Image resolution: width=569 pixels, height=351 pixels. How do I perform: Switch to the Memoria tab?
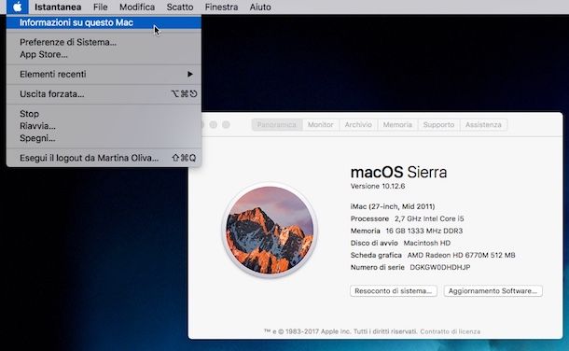(397, 124)
